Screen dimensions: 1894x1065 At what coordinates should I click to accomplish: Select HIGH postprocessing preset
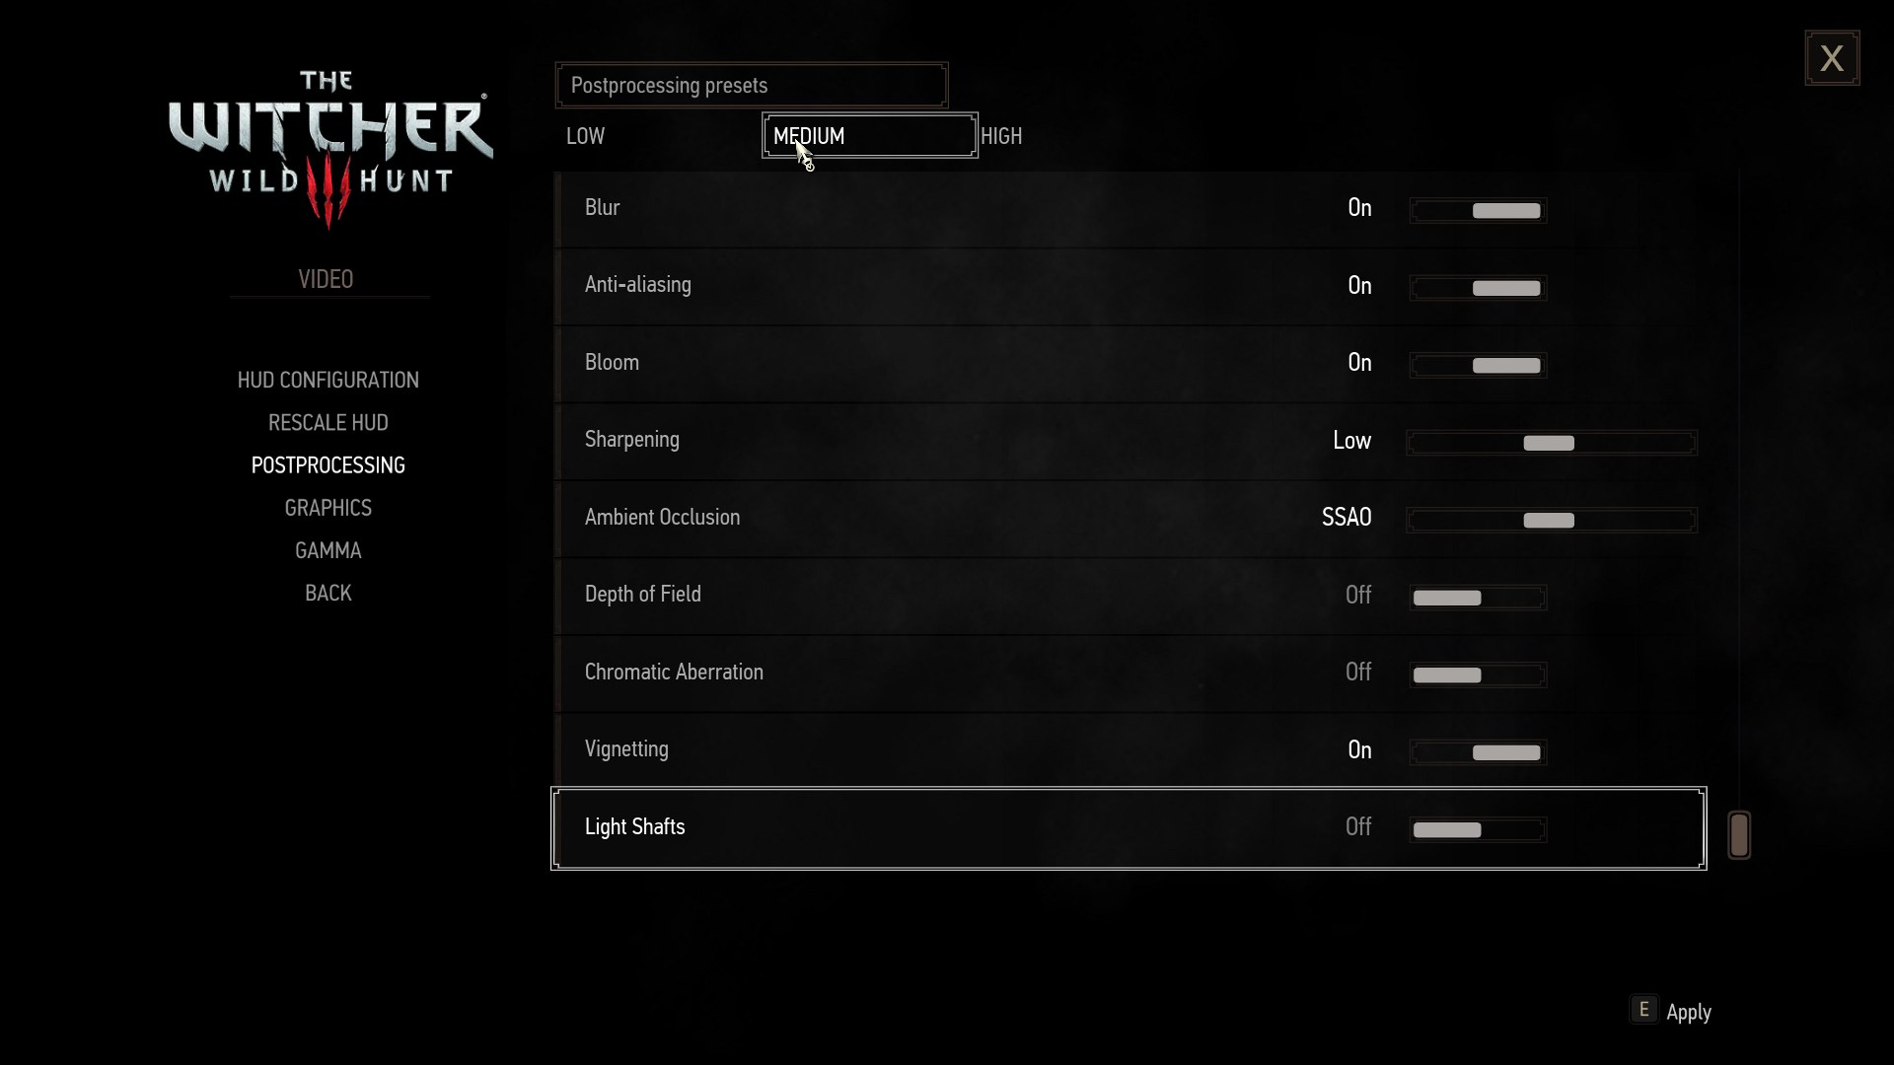pyautogui.click(x=1000, y=135)
